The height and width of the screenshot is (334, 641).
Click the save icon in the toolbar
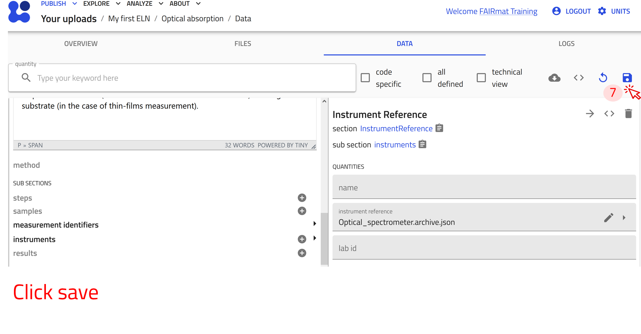click(x=627, y=78)
